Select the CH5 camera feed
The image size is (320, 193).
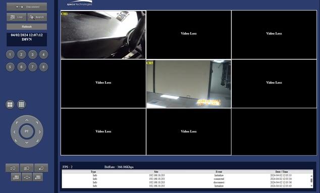pos(189,84)
